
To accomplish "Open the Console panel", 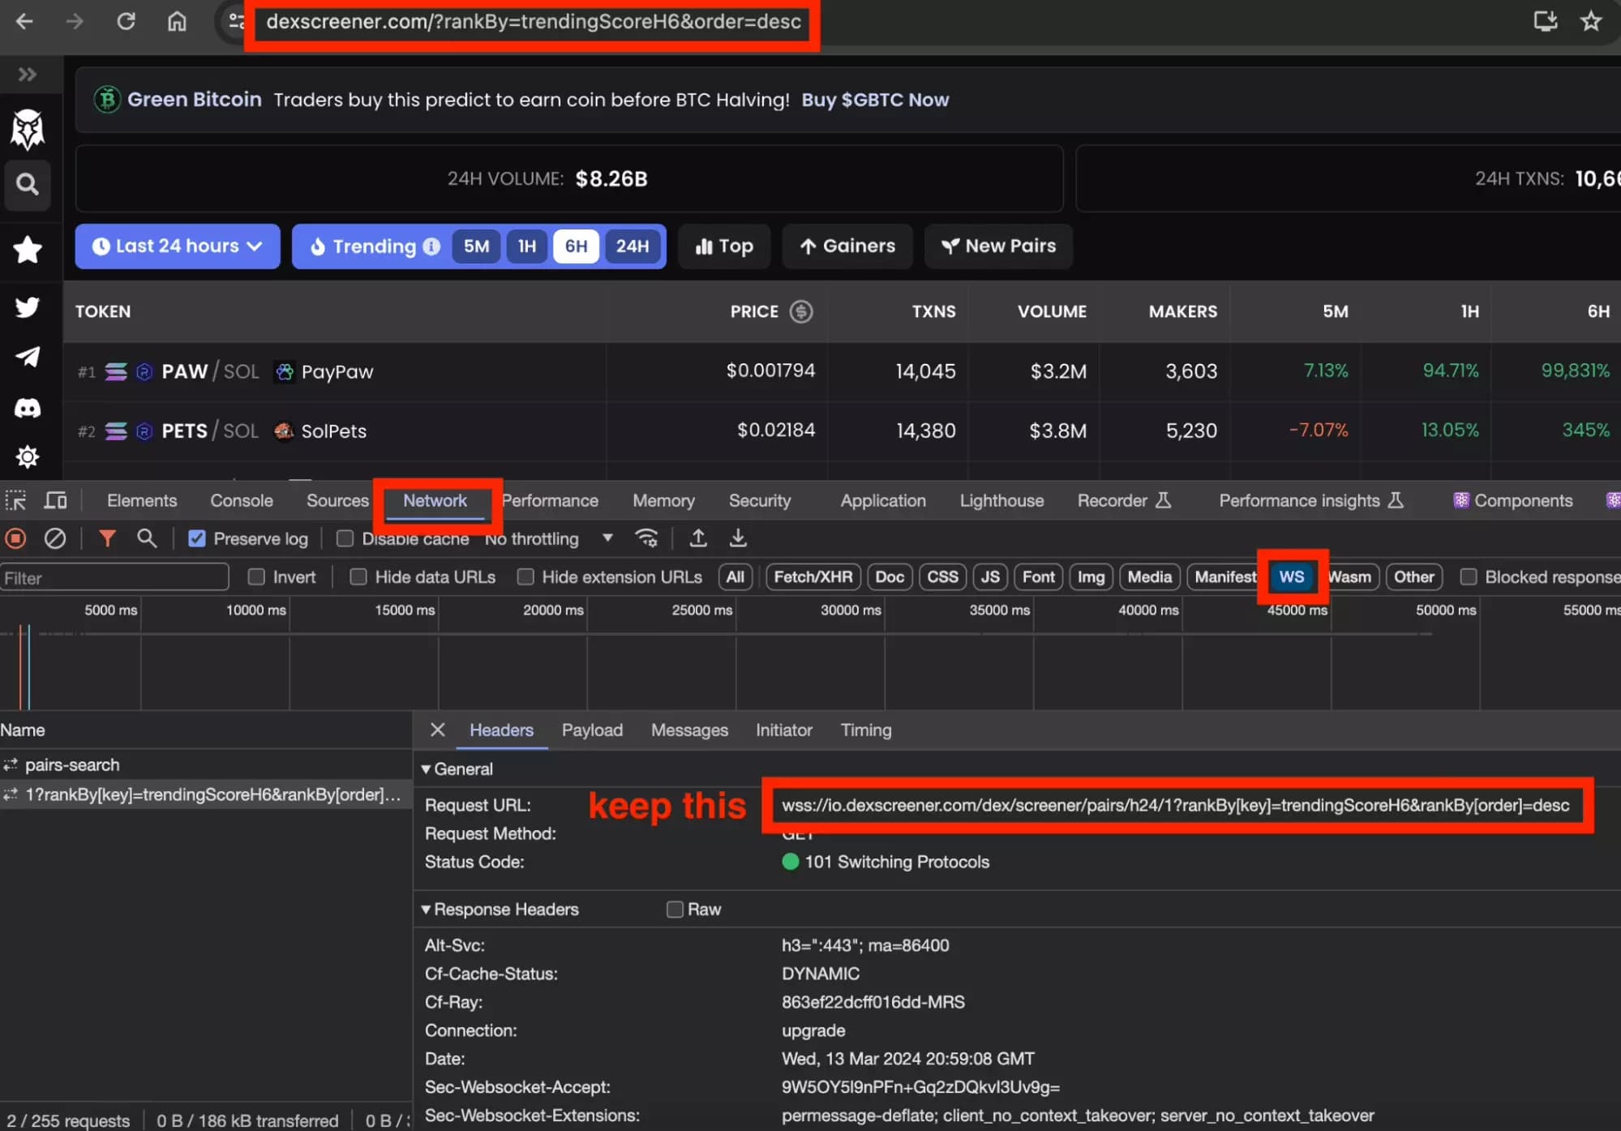I will click(x=241, y=500).
